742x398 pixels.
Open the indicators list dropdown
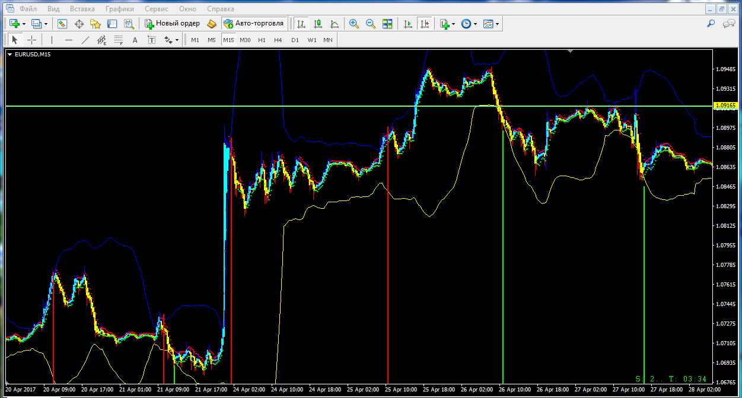click(454, 24)
